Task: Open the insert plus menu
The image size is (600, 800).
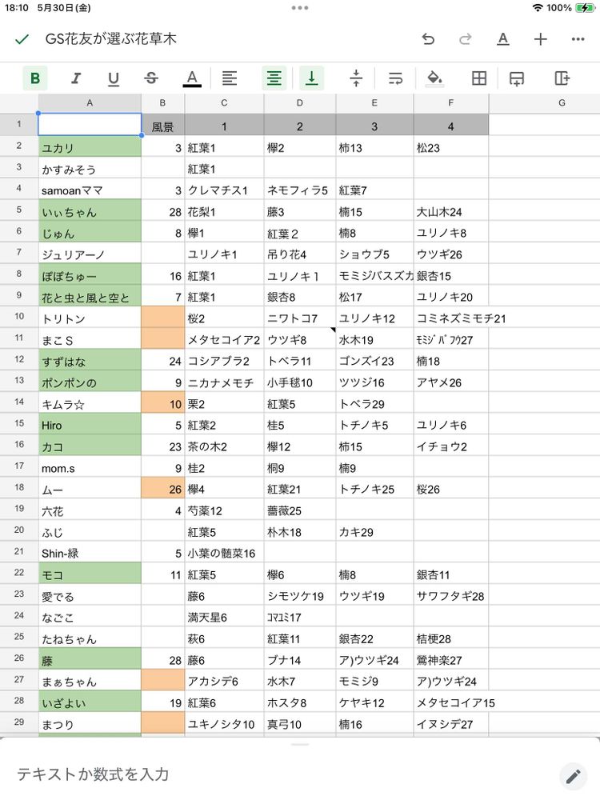Action: point(541,39)
